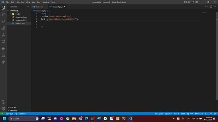The height and width of the screenshot is (122, 218).
Task: Change Spaces: 4 indentation setting
Action: point(169,114)
